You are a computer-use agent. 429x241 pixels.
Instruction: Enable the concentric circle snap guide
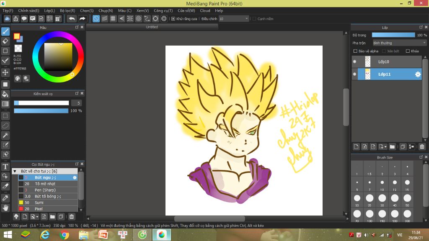(138, 18)
